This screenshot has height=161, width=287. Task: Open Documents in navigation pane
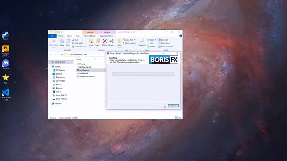60,77
